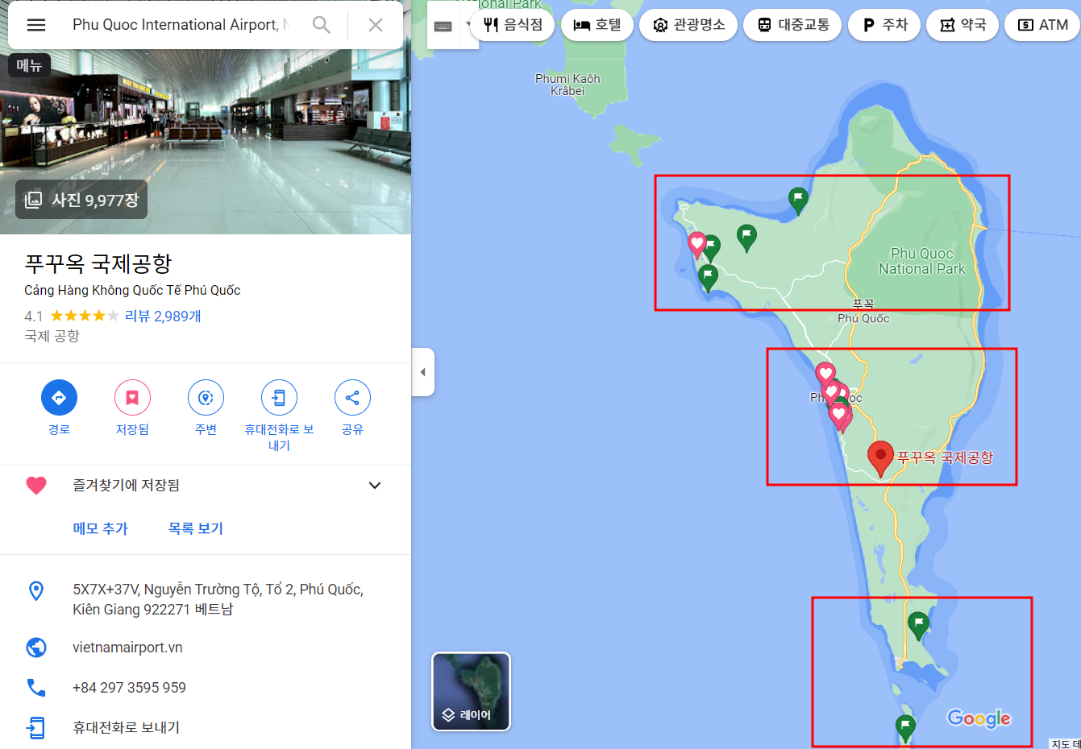The height and width of the screenshot is (749, 1081).
Task: Click the 목록 보기 link
Action: [x=196, y=528]
